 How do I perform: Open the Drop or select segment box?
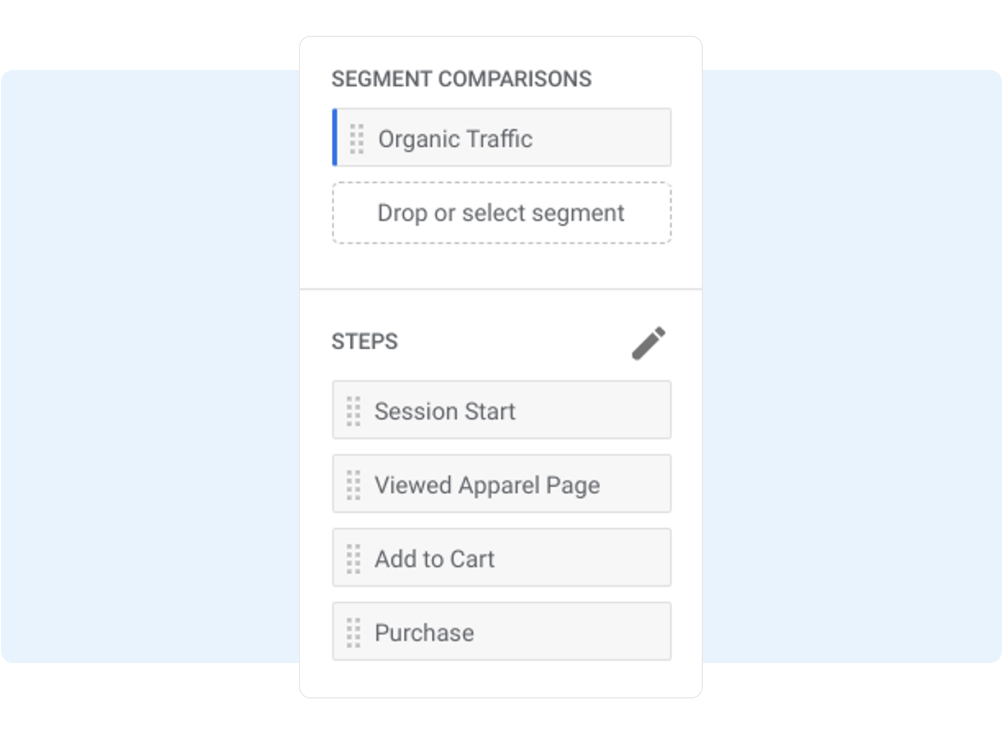click(501, 213)
